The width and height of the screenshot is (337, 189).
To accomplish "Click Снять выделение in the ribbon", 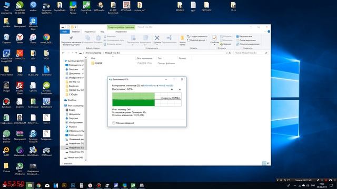I will (246, 40).
